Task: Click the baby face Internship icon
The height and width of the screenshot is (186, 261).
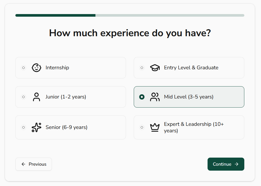Action: 37,68
